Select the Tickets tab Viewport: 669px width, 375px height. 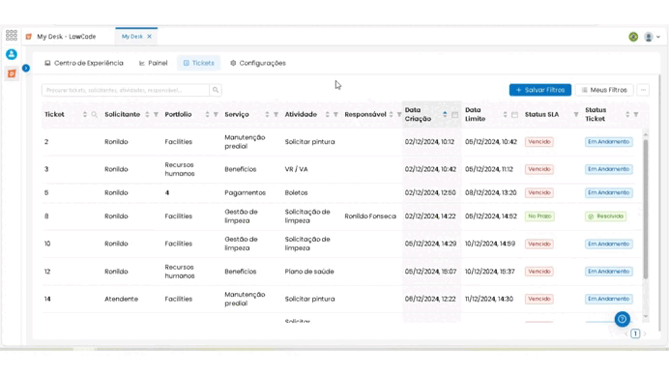tap(199, 63)
